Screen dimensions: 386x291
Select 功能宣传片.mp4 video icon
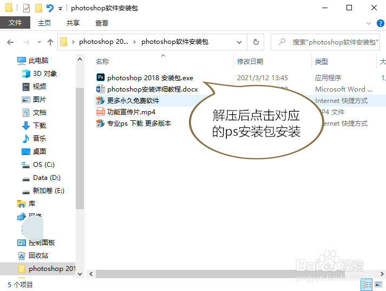coord(100,112)
